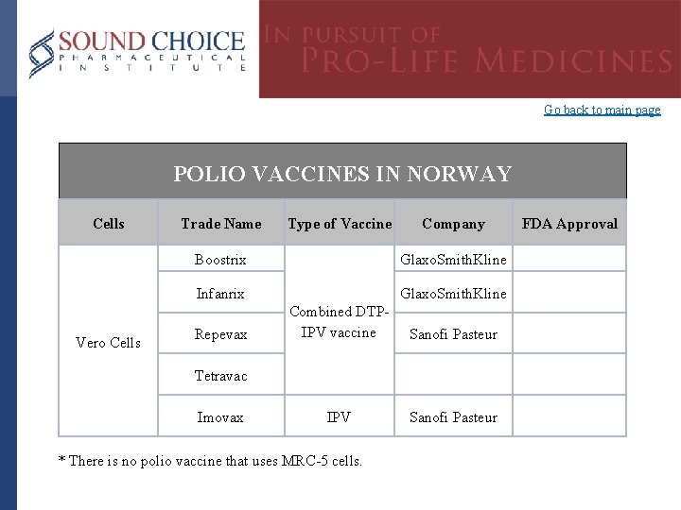Viewport: 681px width, 510px height.
Task: Click the 'Trade Name' column header
Action: pos(220,224)
